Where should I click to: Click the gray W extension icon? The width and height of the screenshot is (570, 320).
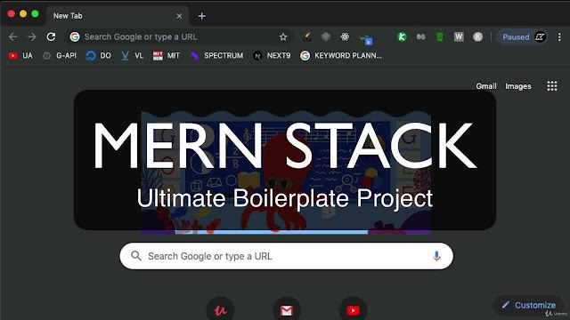pyautogui.click(x=459, y=36)
